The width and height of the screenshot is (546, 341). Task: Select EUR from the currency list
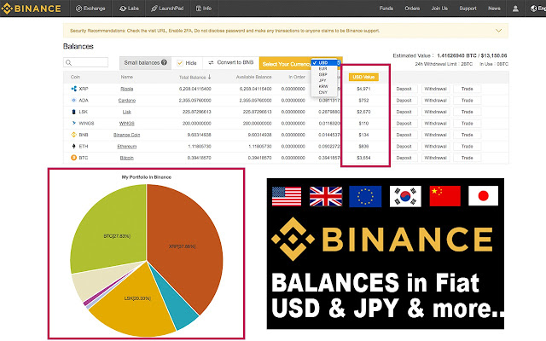[322, 69]
